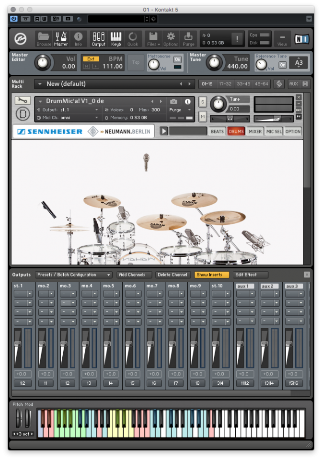The height and width of the screenshot is (460, 322).
Task: Click the View minimize button
Action: (282, 39)
